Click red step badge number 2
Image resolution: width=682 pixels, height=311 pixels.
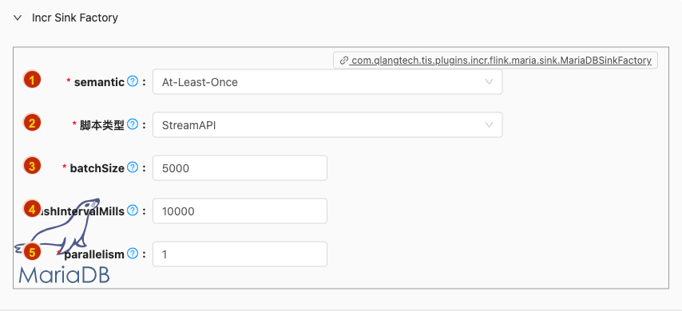coord(32,123)
